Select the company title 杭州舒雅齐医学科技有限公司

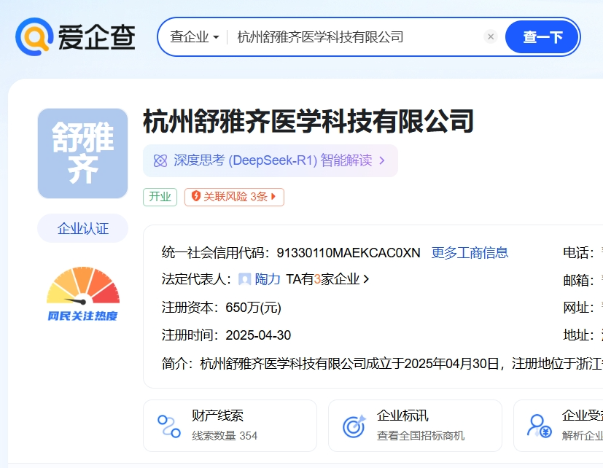308,121
